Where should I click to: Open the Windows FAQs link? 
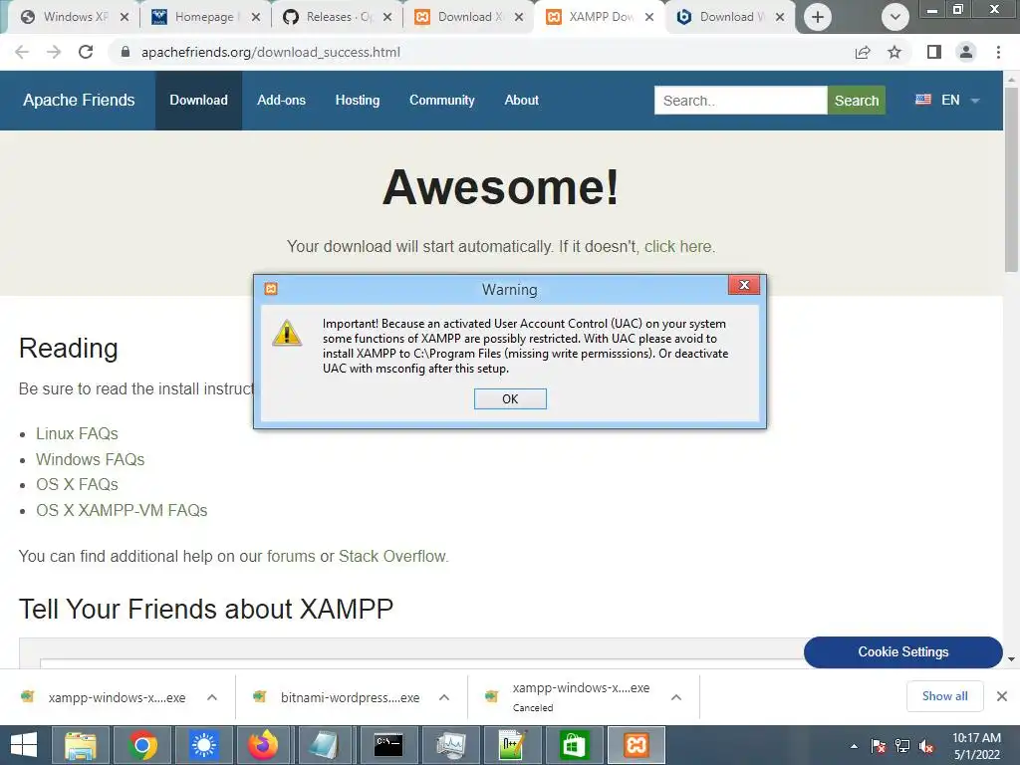(90, 459)
